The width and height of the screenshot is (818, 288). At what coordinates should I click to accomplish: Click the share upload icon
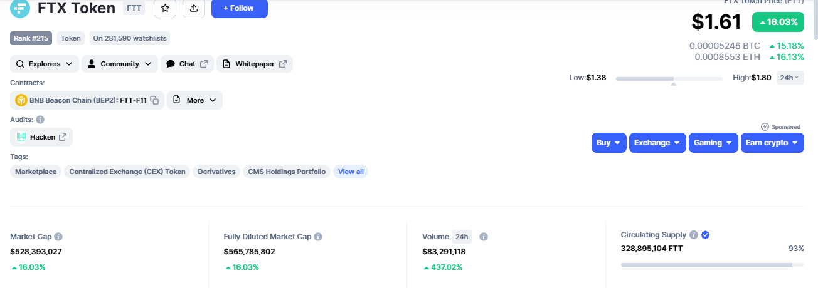tap(193, 8)
